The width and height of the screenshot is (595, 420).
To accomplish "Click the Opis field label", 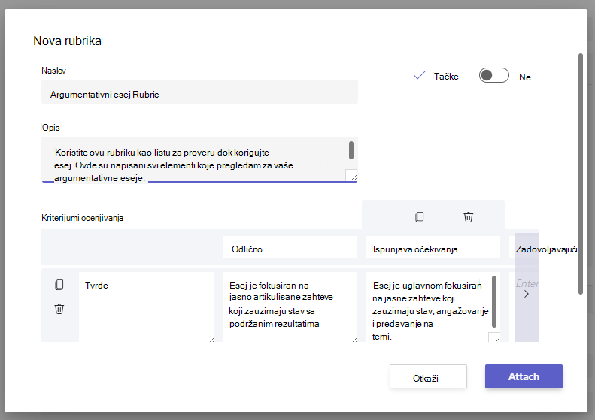I will (50, 128).
